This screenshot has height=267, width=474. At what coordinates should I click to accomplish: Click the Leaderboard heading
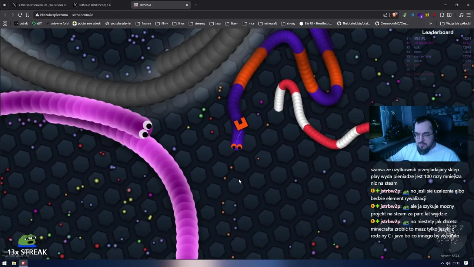(x=438, y=32)
